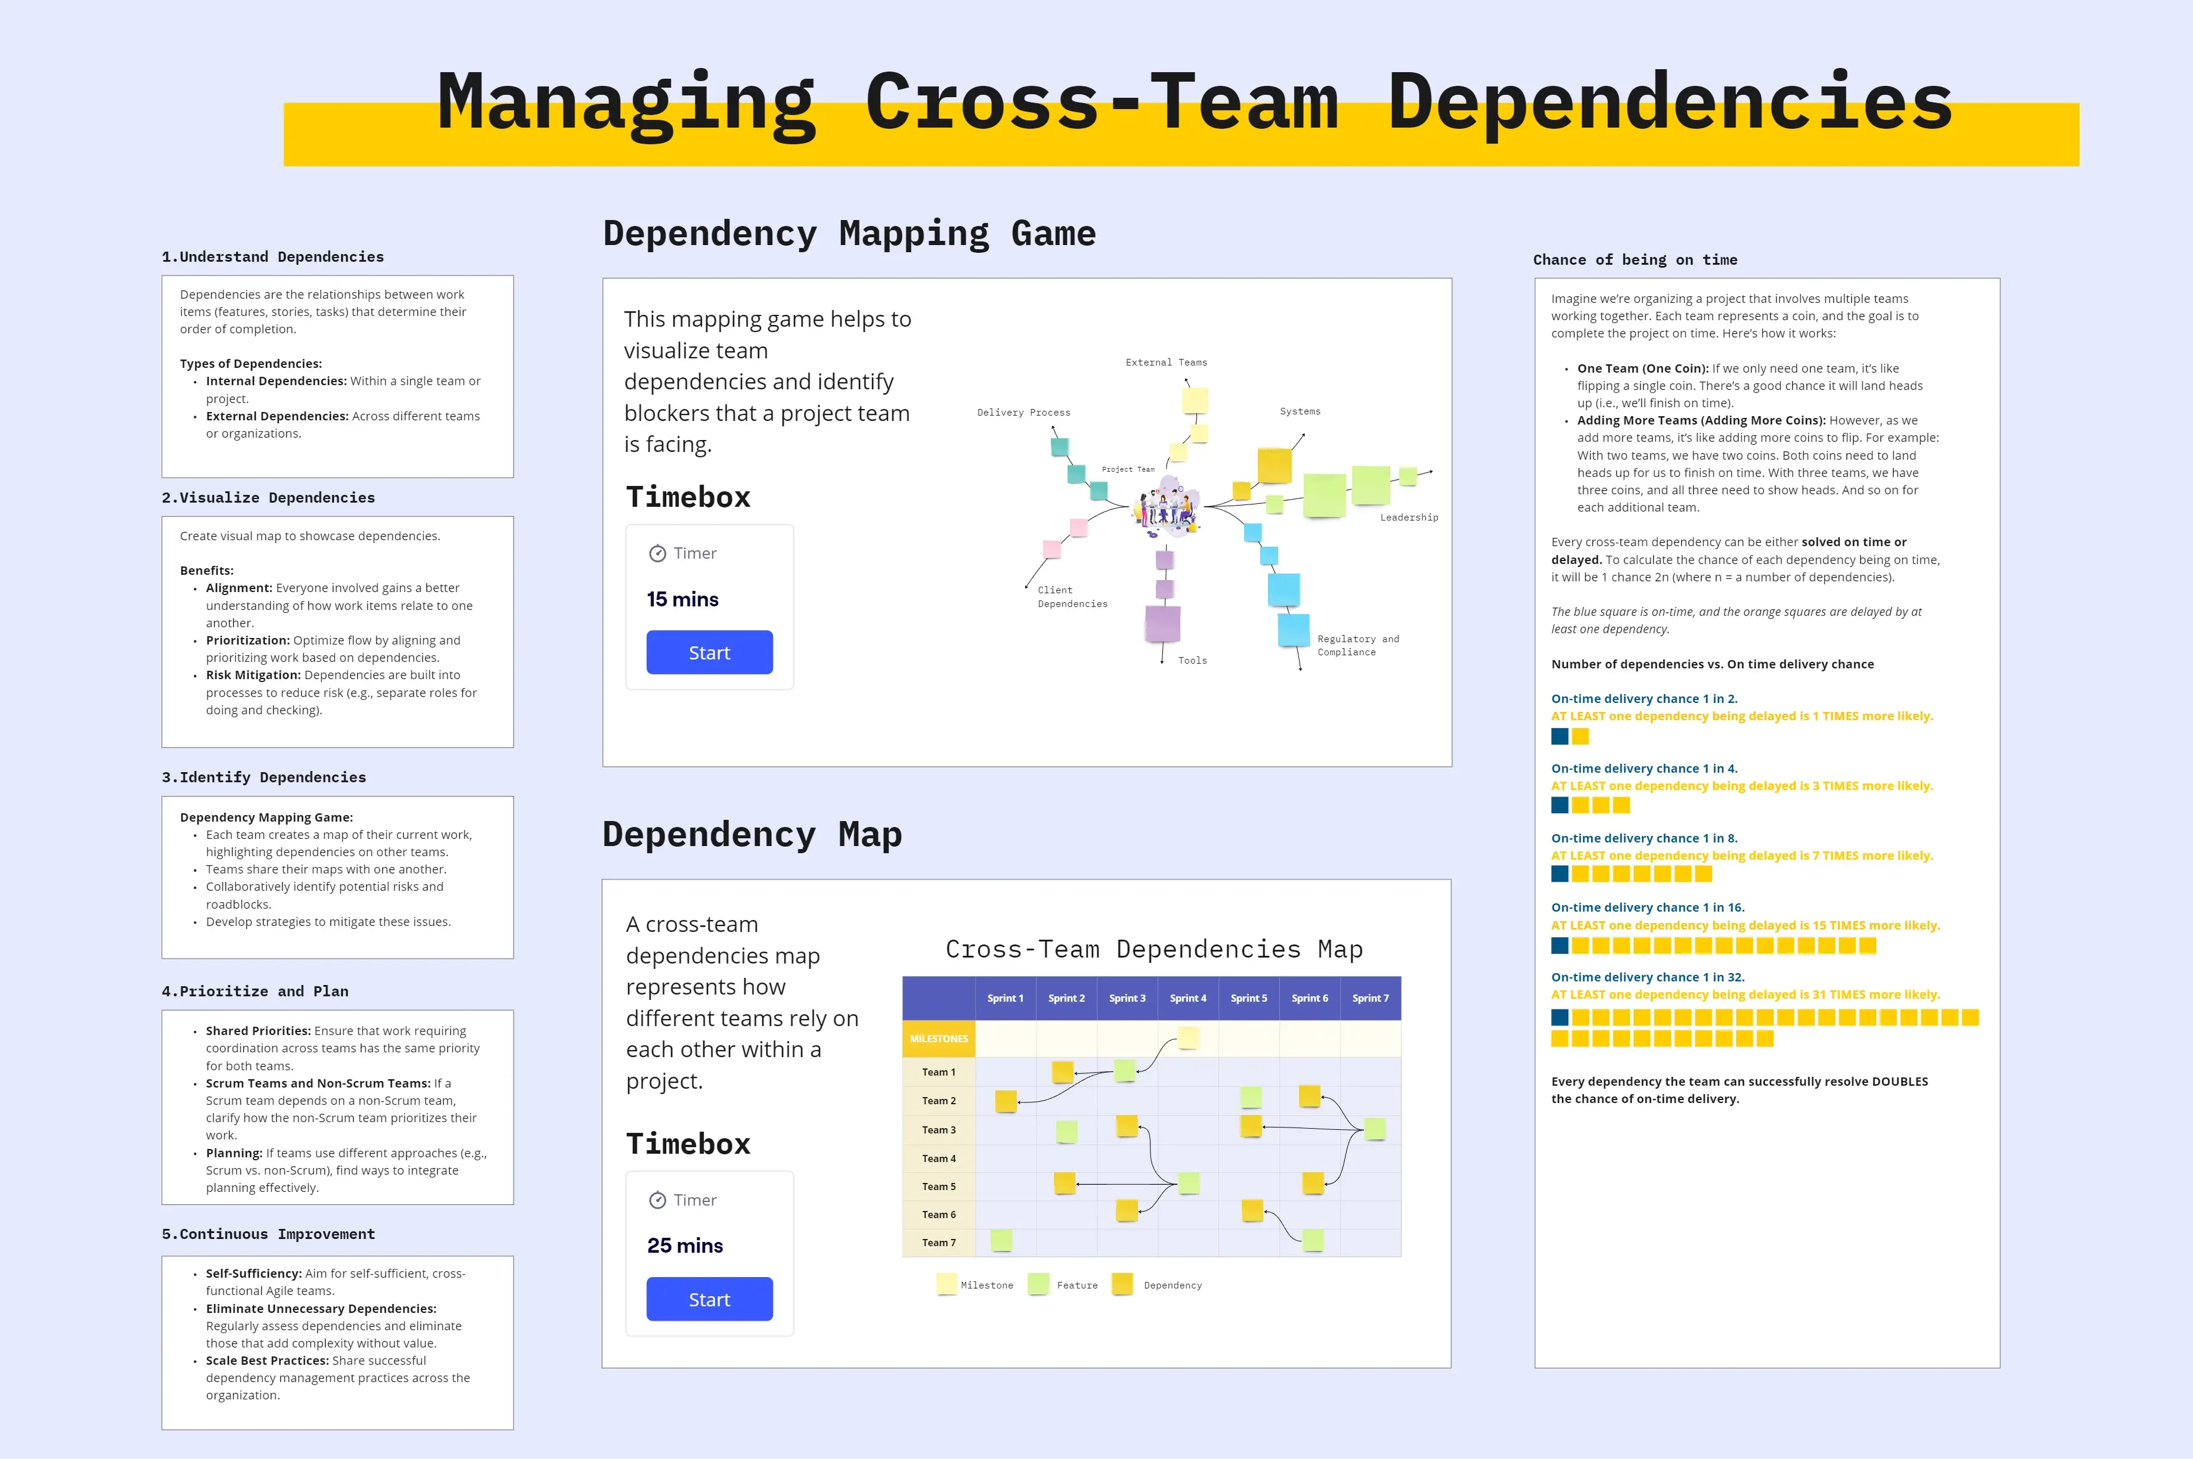Select large yellow sticky below Systems label
This screenshot has height=1459, width=2193.
(1275, 466)
